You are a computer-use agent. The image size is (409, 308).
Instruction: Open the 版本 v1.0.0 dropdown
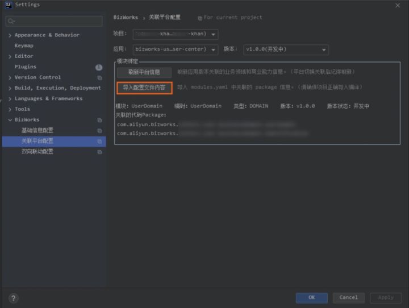click(x=286, y=49)
